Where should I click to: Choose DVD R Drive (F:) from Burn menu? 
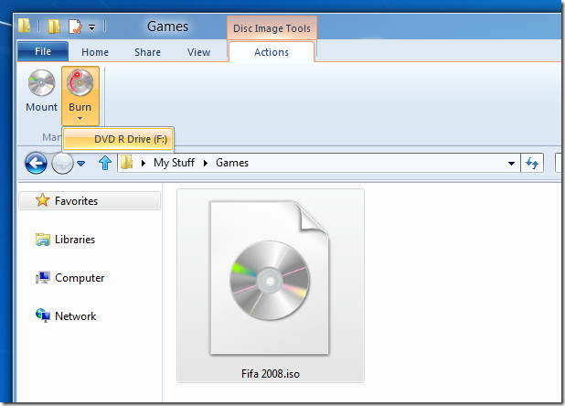(x=118, y=139)
